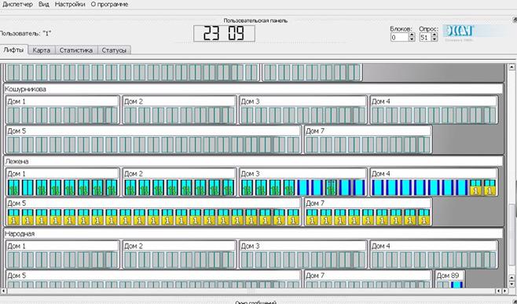Click Дом 5 label under Лежена

click(16, 203)
